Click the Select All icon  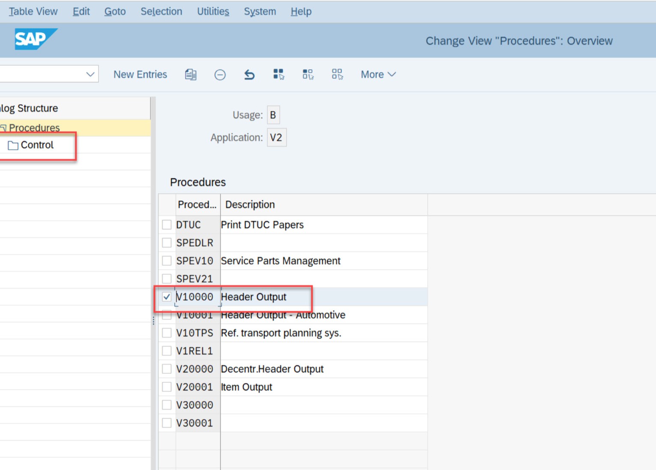279,74
